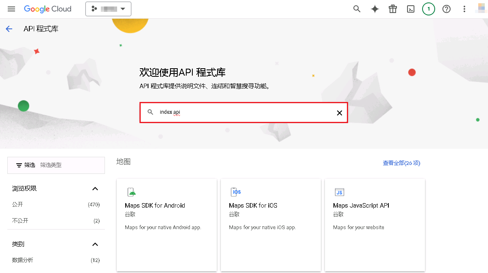Click the magnifier icon in search box
This screenshot has height=273, width=488.
pos(150,113)
